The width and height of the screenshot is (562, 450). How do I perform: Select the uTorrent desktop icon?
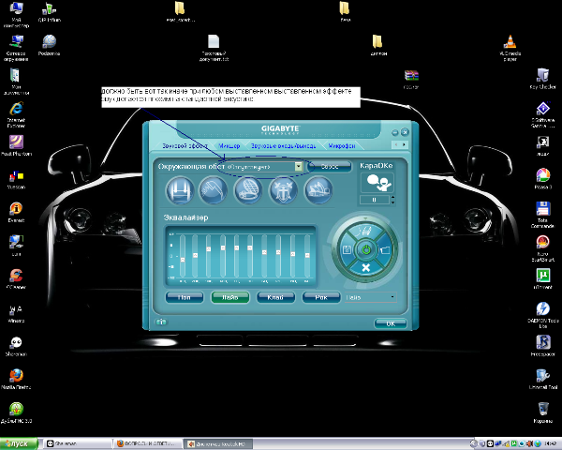[543, 278]
